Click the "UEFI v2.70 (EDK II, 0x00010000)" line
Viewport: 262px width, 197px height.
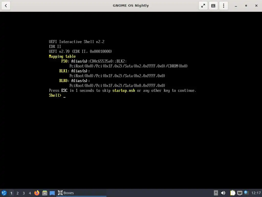(80, 51)
